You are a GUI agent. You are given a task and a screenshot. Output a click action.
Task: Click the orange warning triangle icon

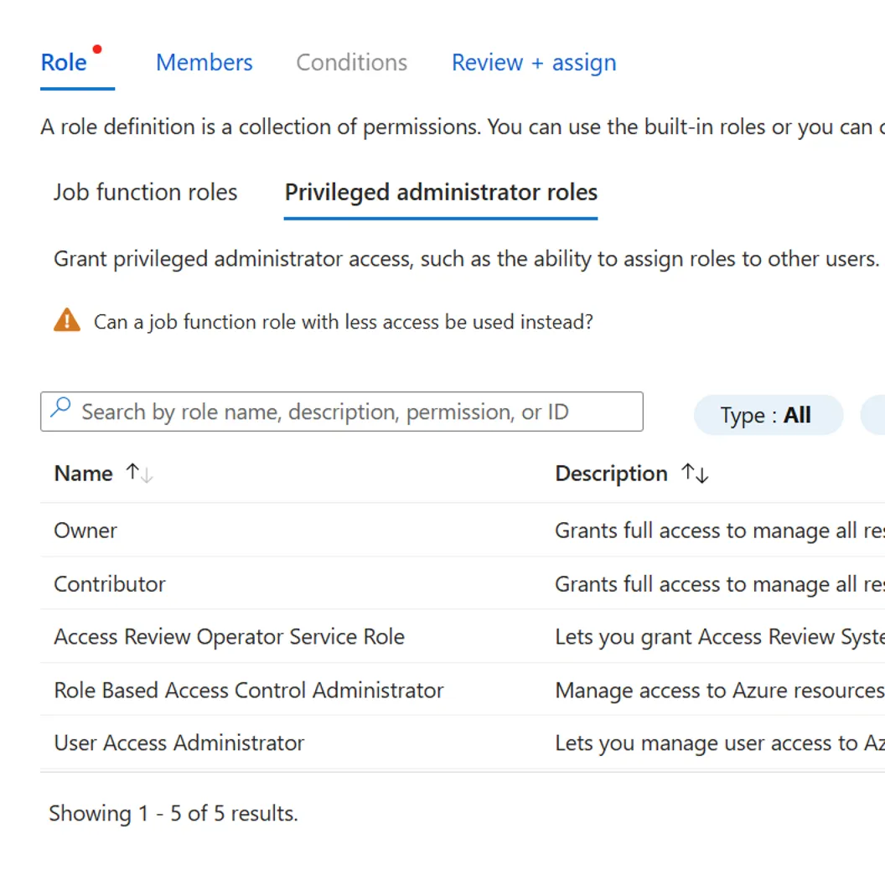click(x=67, y=320)
